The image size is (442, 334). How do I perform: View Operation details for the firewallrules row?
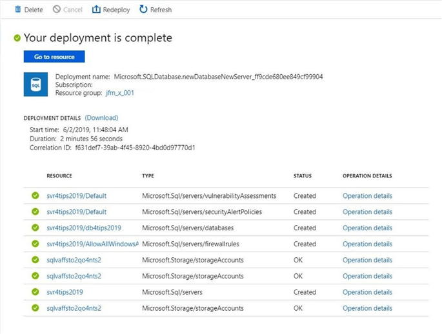(367, 244)
